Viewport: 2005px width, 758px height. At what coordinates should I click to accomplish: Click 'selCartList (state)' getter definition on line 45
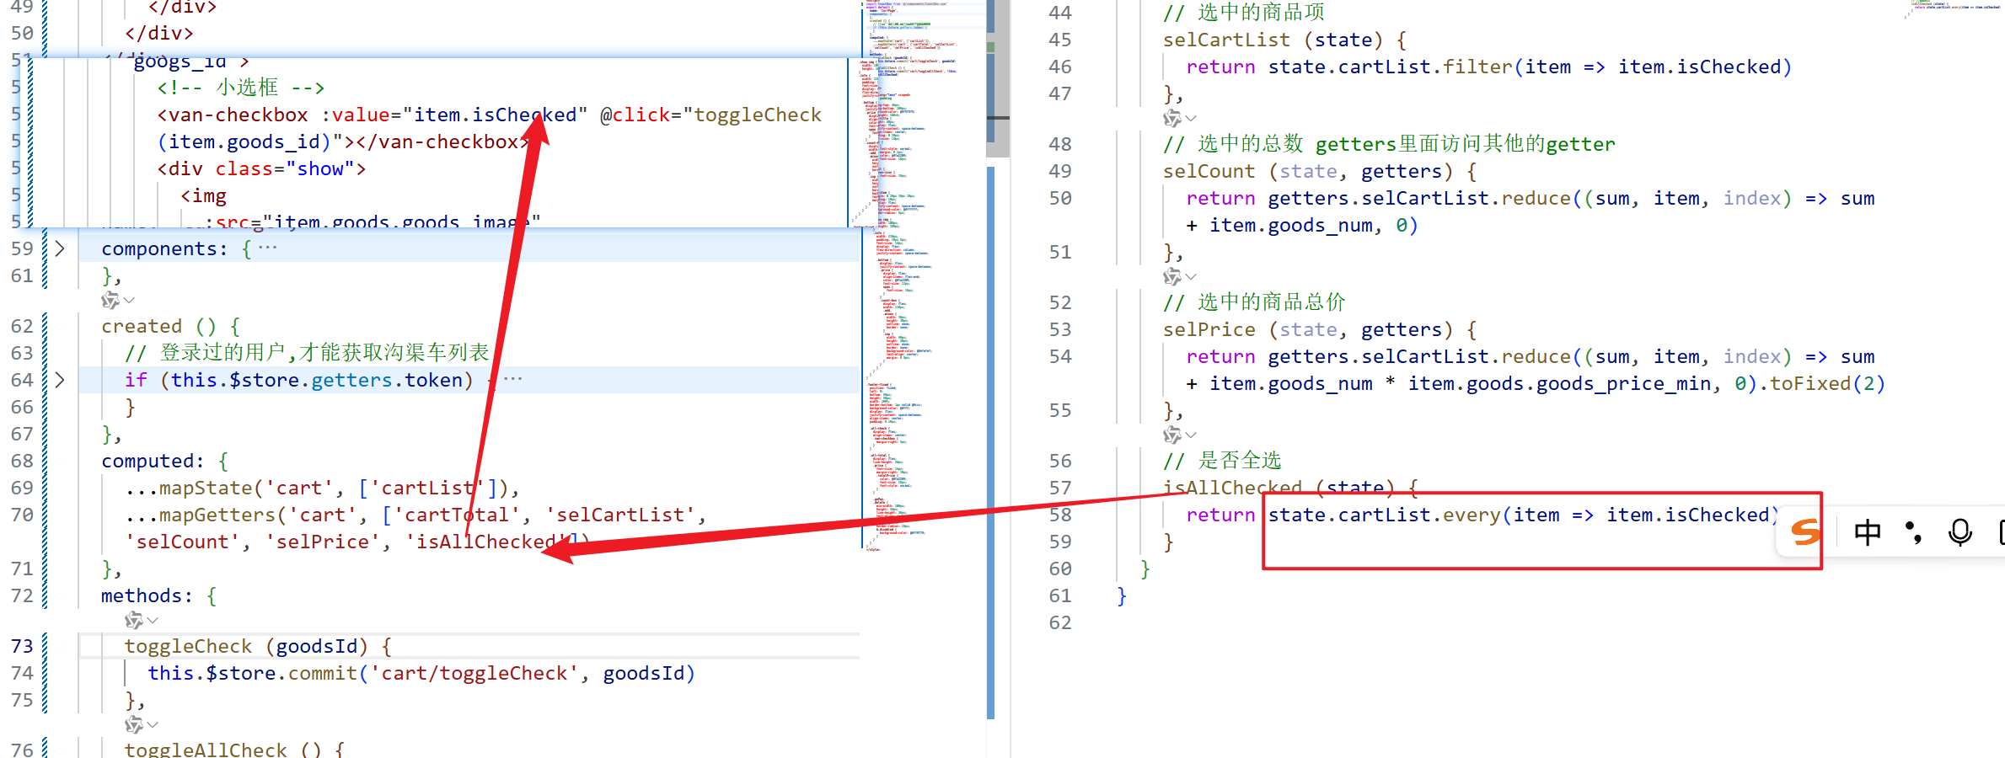pos(1273,40)
